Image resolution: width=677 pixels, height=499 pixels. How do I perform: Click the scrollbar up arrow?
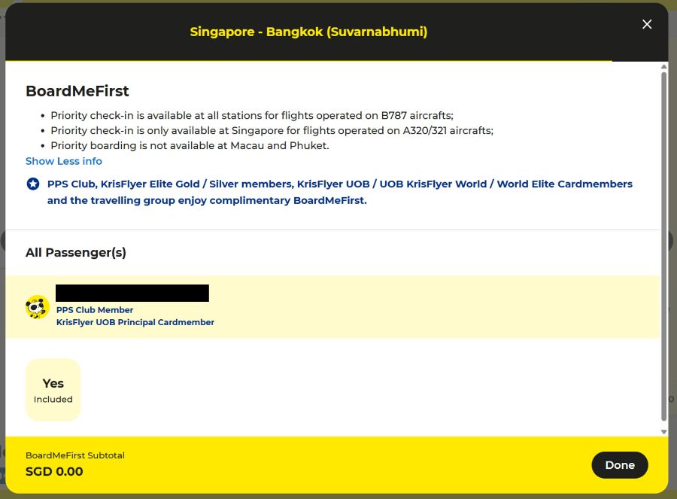663,68
